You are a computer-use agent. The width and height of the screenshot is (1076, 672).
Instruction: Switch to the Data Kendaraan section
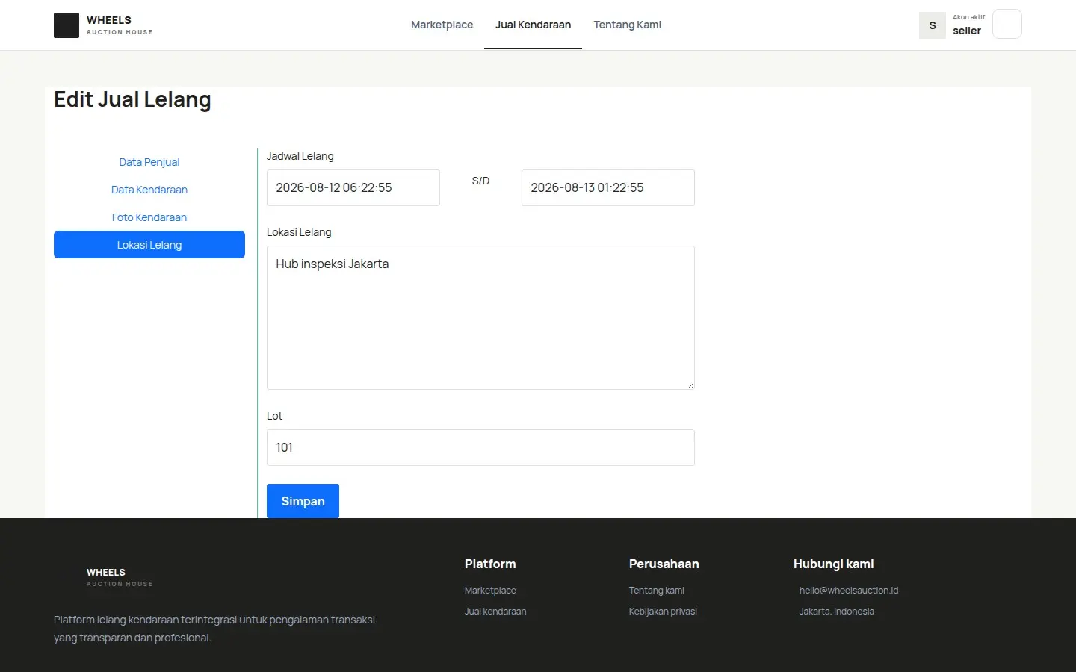(149, 190)
